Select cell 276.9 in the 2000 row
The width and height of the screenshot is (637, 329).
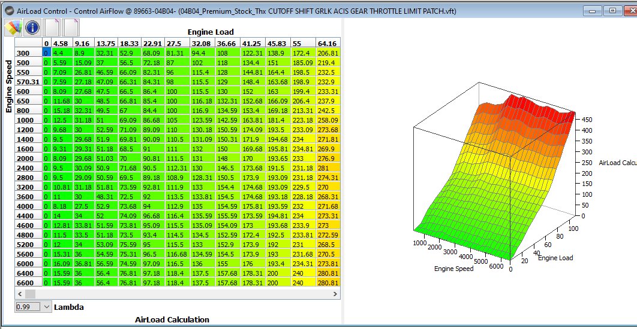point(328,158)
